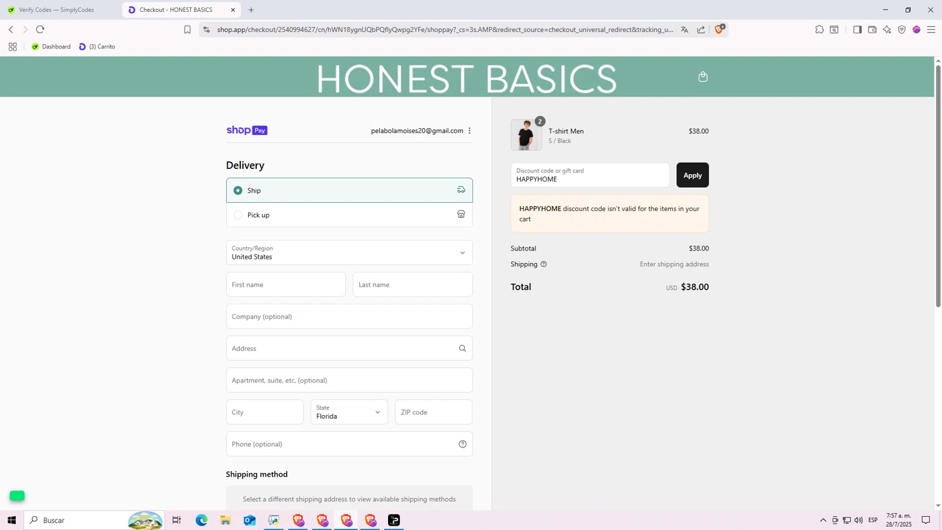Open the Windows Start menu
The width and height of the screenshot is (942, 530).
pos(11,520)
